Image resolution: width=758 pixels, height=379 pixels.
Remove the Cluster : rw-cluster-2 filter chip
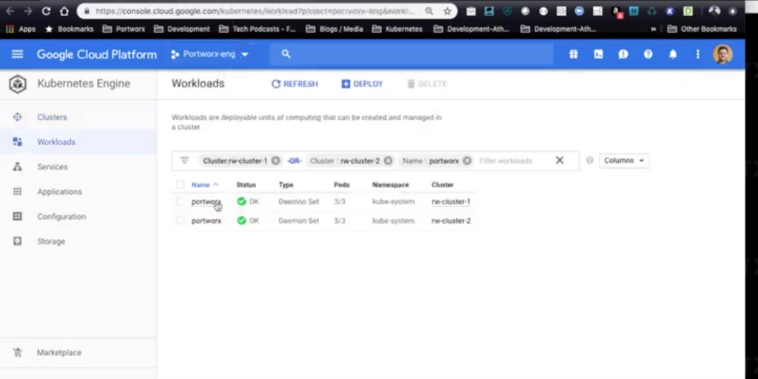point(388,161)
